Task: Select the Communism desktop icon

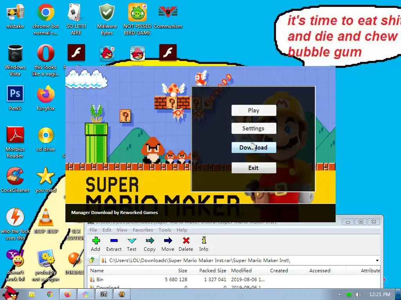Action: click(168, 16)
